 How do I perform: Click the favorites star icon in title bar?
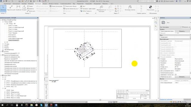pyautogui.click(x=162, y=1)
